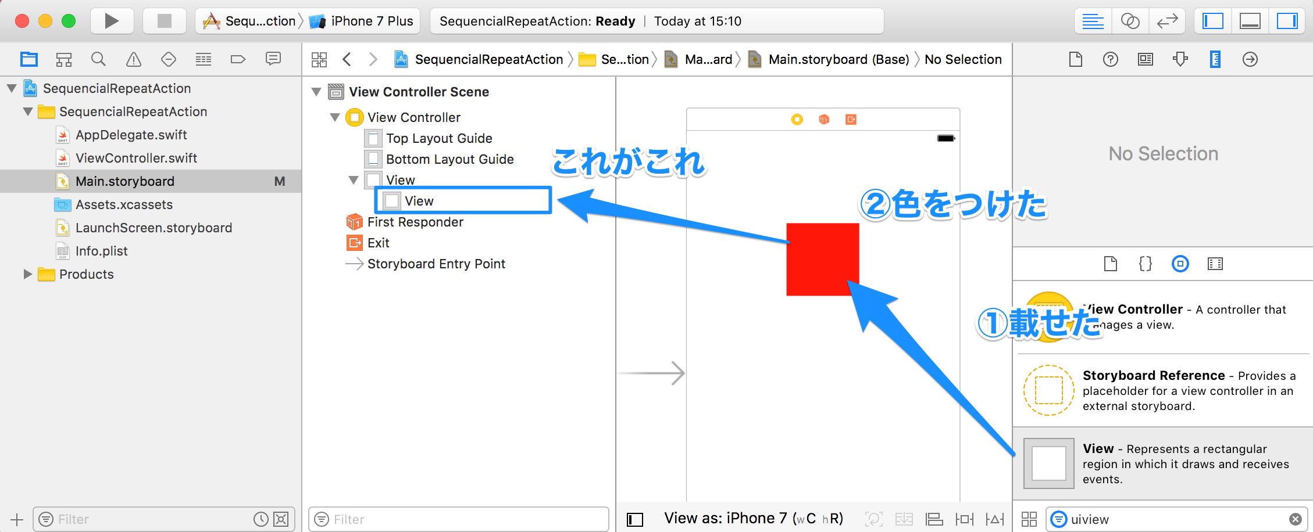This screenshot has width=1313, height=532.
Task: Open the Issue navigator warning icon
Action: (134, 59)
